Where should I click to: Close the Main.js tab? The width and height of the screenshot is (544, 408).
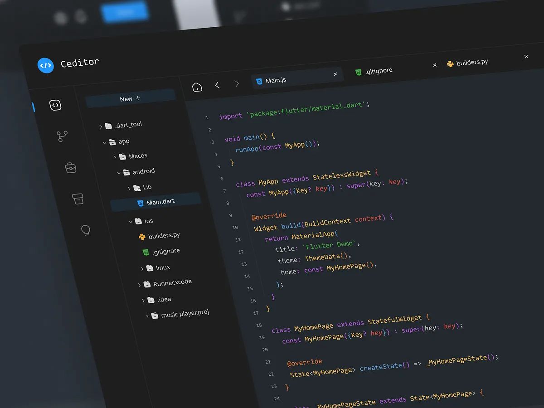coord(335,74)
